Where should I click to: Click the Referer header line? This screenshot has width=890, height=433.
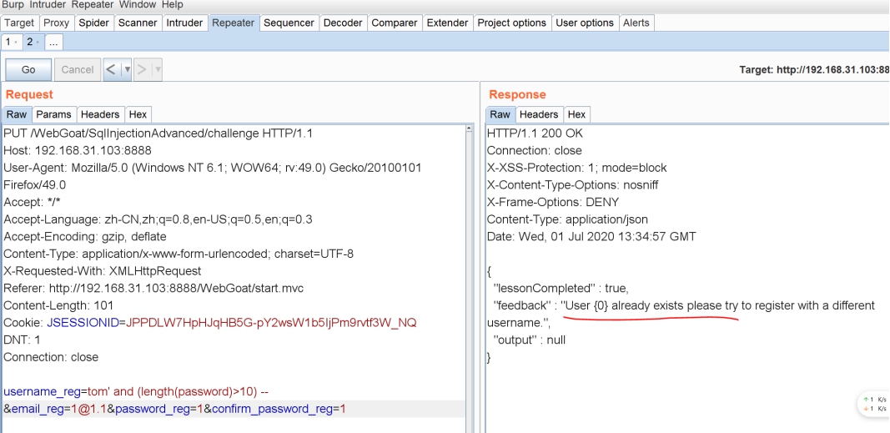pos(153,289)
